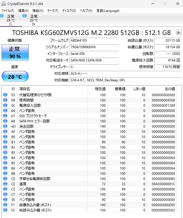Click the CrystalDiskInfo title bar app icon
The width and height of the screenshot is (183, 218).
pos(4,4)
